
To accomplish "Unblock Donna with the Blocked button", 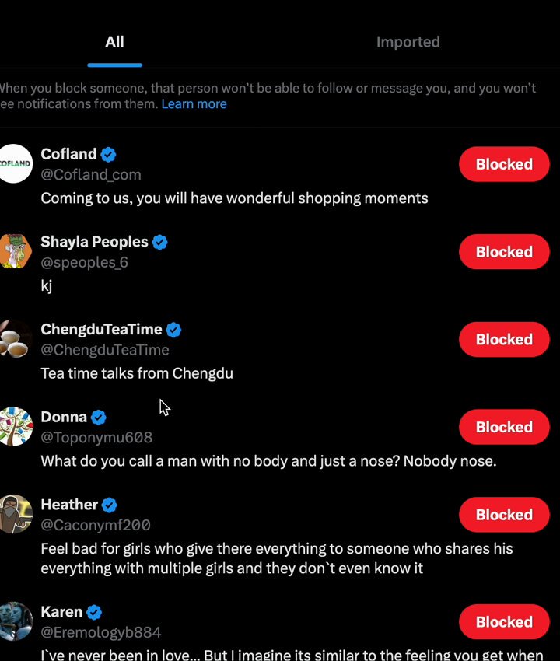I will pos(504,427).
